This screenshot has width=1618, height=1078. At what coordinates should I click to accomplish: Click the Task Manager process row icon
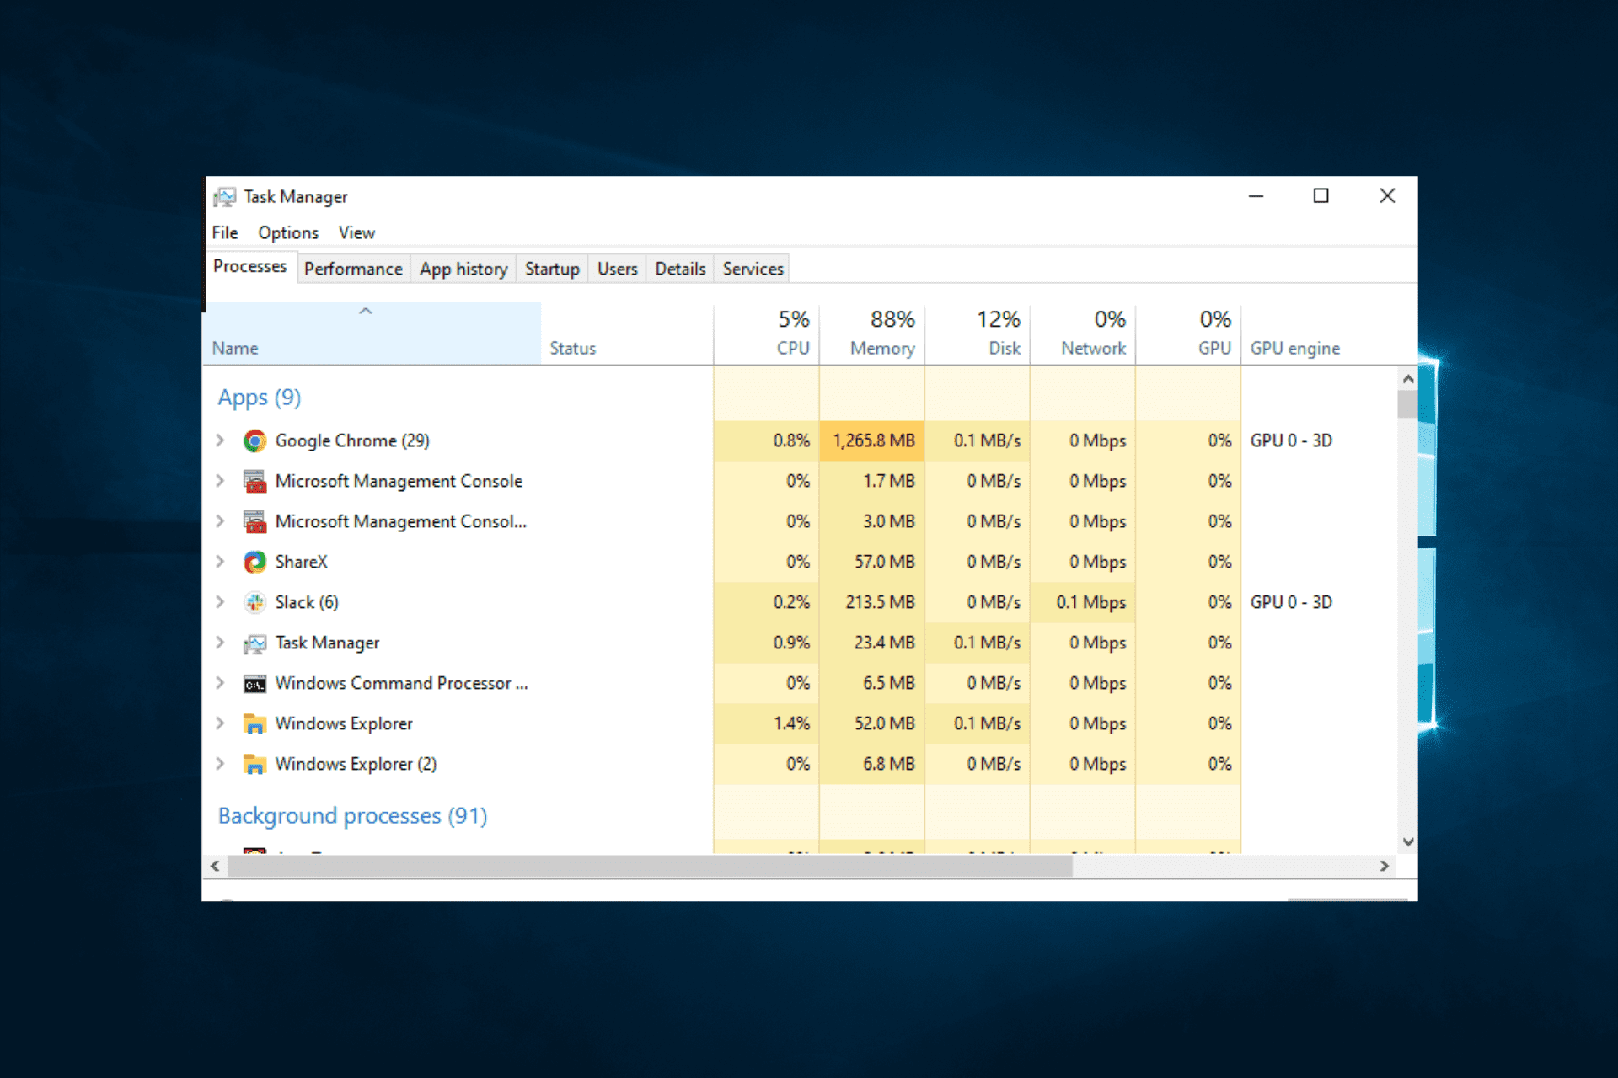[x=254, y=643]
